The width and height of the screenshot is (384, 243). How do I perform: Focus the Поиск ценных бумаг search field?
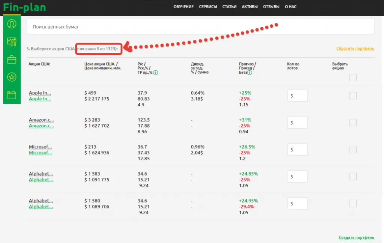200,27
